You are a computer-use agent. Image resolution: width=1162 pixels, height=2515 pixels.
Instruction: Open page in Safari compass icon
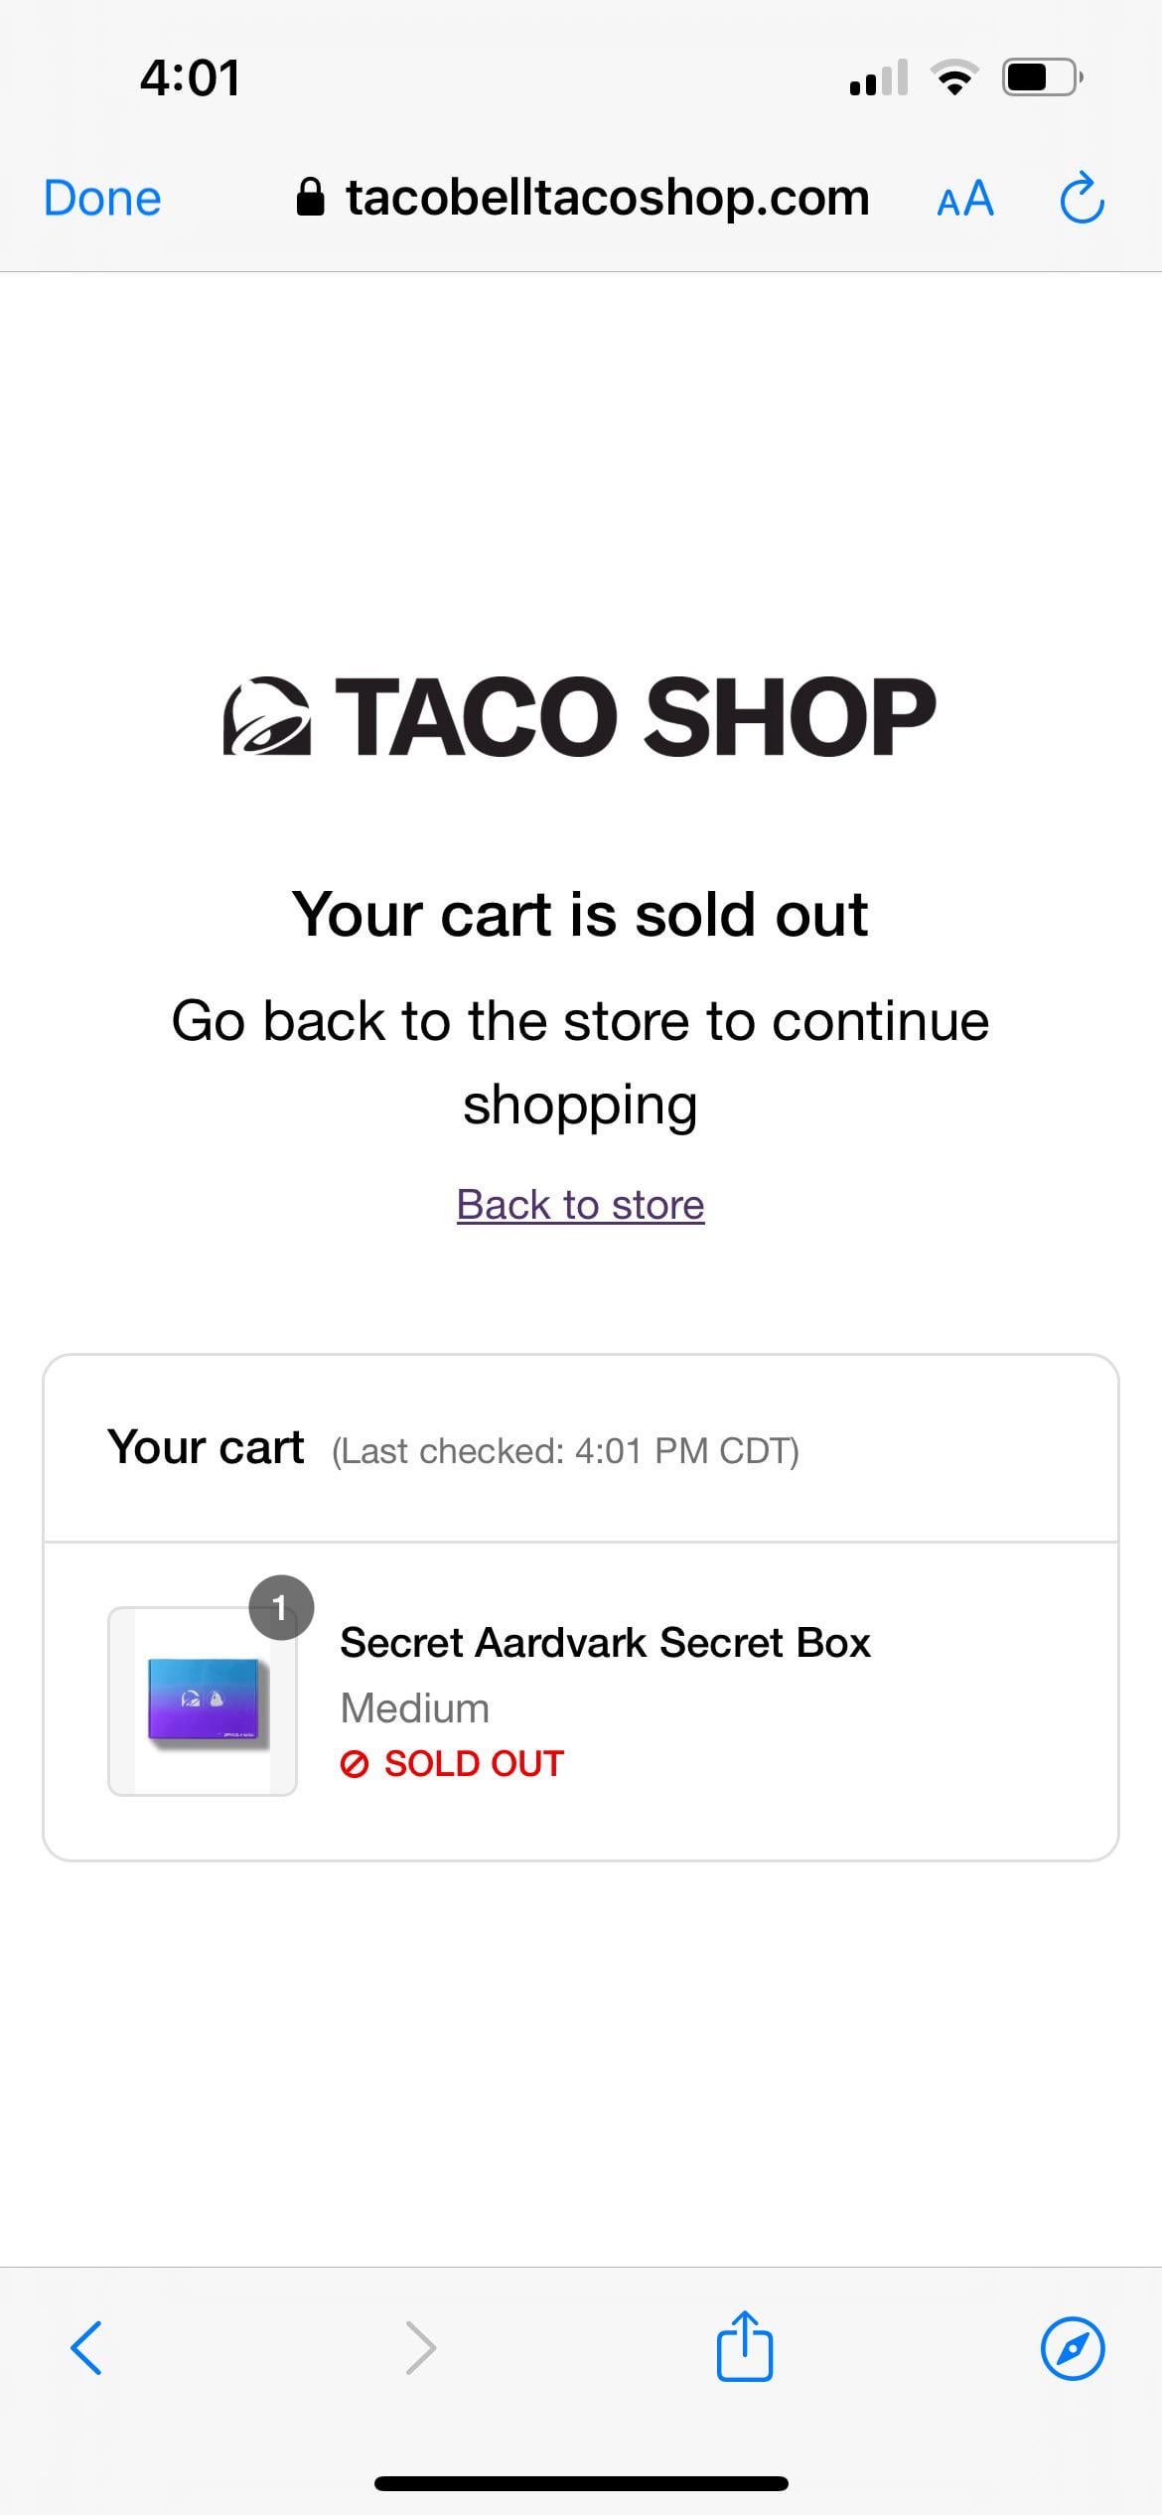pos(1073,2348)
